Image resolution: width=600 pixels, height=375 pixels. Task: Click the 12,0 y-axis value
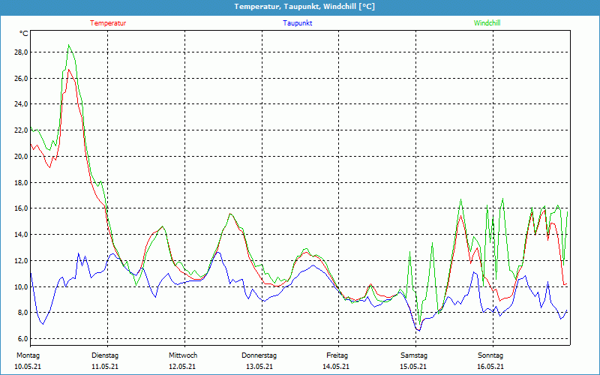(21, 261)
